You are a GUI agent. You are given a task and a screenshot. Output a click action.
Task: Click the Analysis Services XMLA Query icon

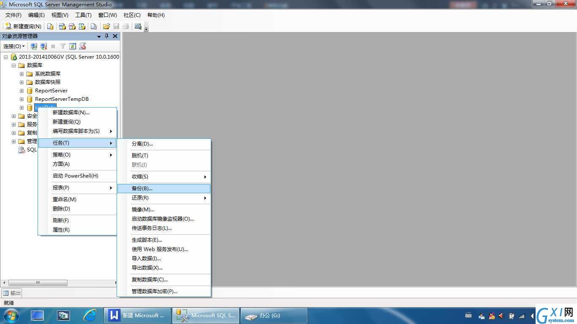click(82, 26)
